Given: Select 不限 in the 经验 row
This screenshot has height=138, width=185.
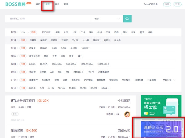Looking at the screenshot, I should (x=23, y=48).
